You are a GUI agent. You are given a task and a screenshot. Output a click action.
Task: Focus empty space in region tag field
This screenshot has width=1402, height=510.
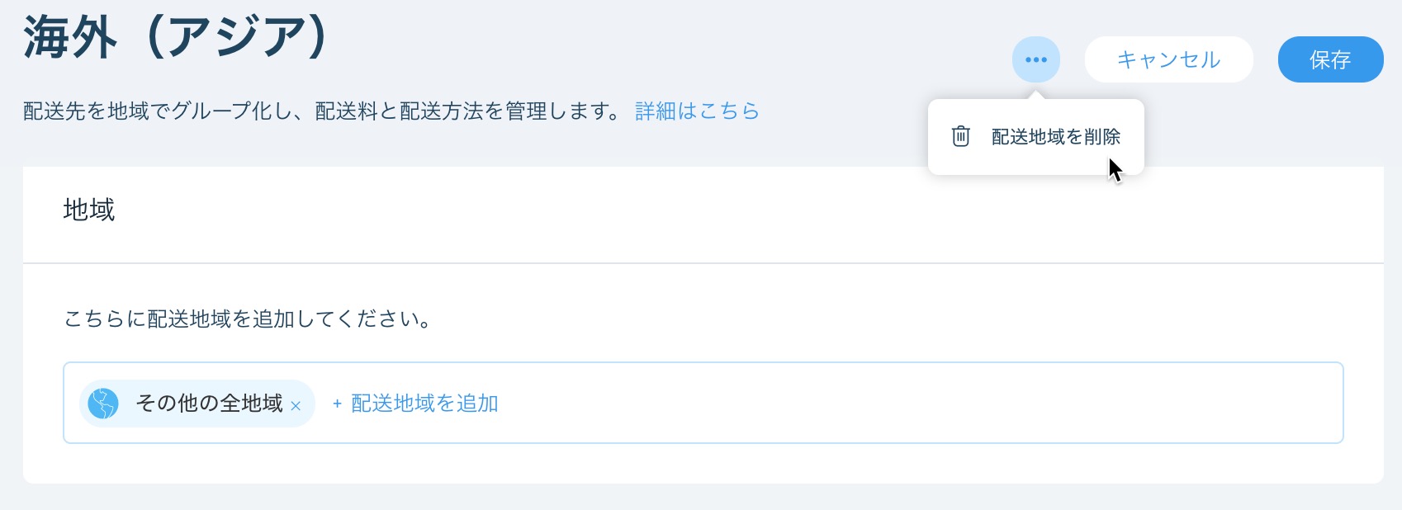click(917, 404)
